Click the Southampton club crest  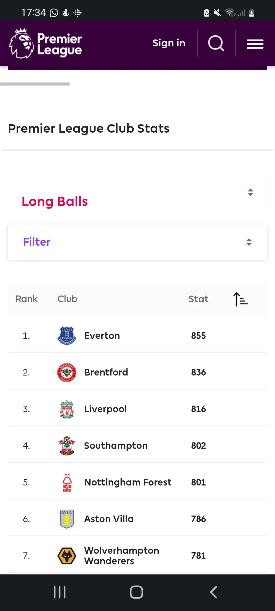click(67, 446)
